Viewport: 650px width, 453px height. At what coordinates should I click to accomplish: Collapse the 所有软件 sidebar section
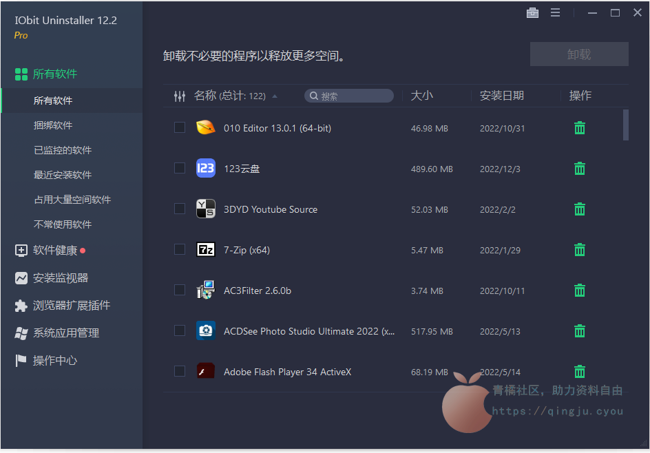[55, 74]
